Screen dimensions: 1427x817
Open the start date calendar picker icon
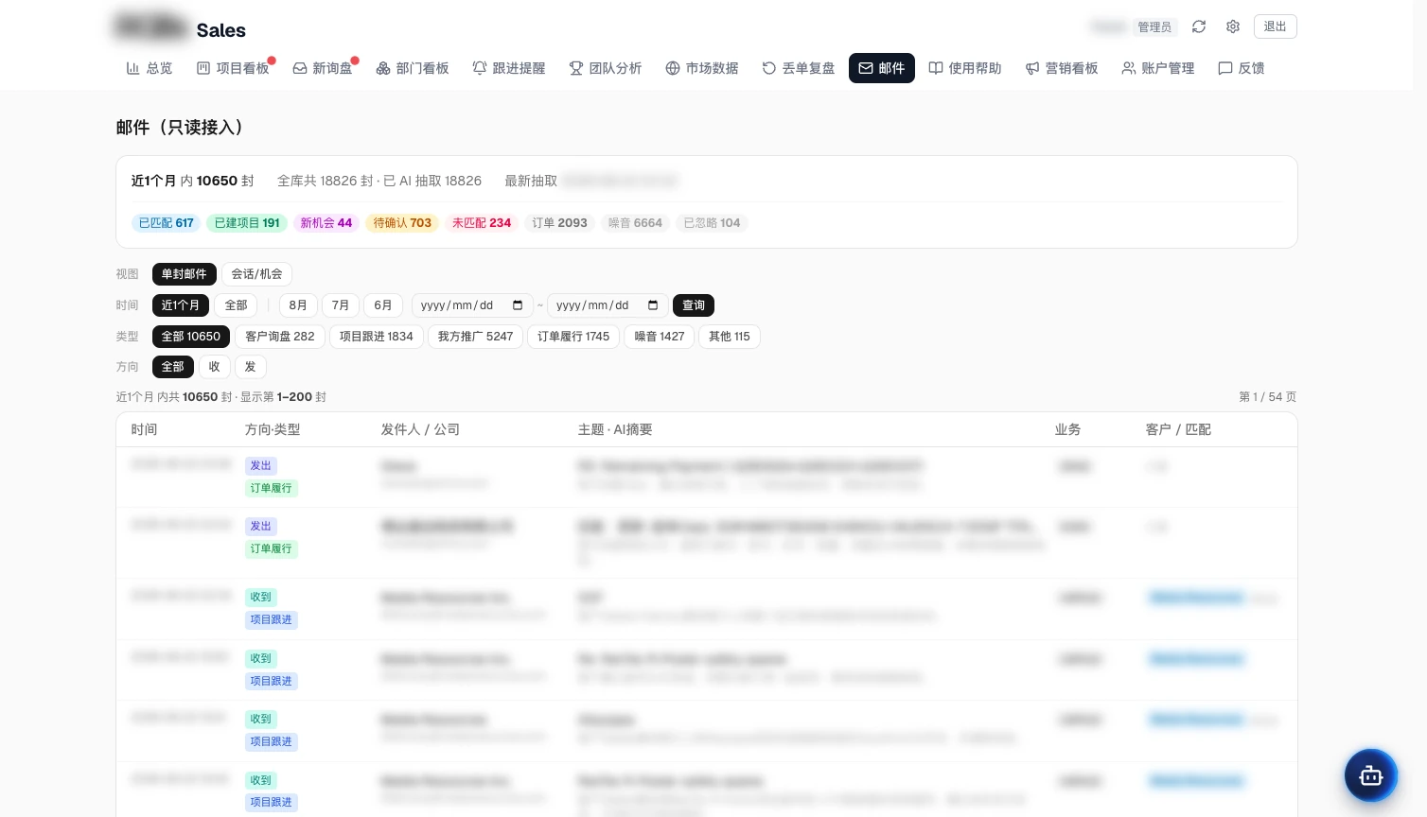click(x=518, y=305)
